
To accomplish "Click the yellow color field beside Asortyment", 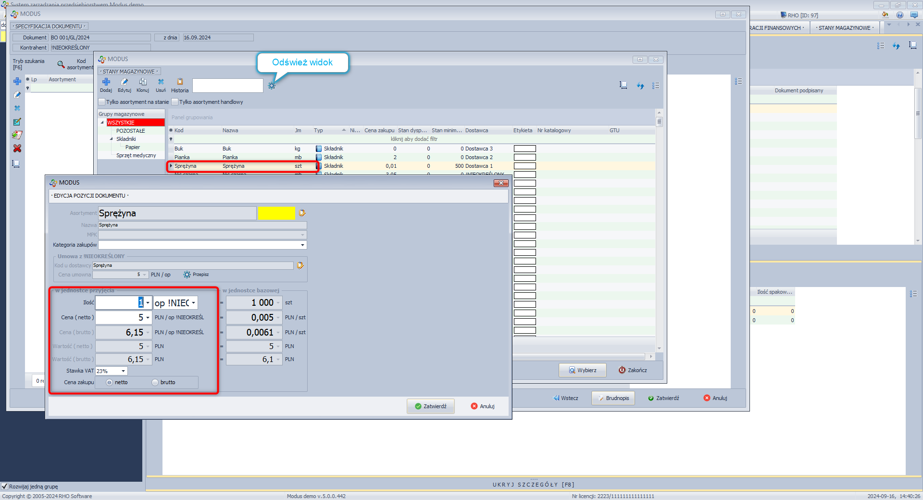I will coord(276,213).
